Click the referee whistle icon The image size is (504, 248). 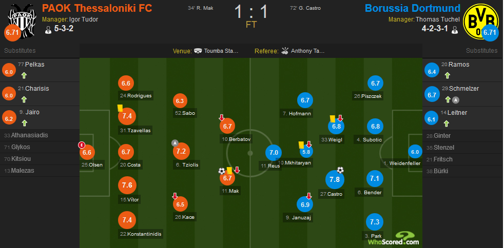click(285, 51)
